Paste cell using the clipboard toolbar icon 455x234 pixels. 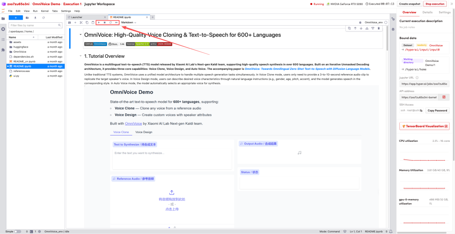click(x=93, y=22)
